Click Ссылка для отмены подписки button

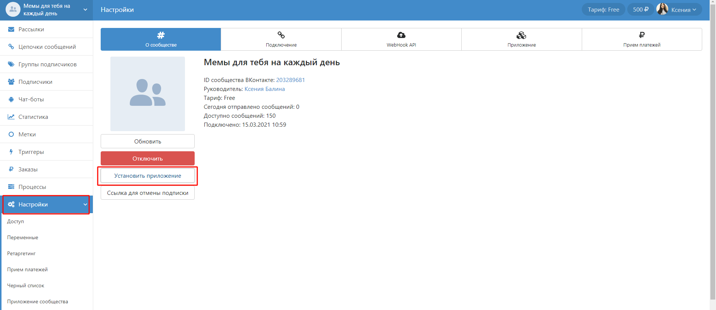click(148, 193)
